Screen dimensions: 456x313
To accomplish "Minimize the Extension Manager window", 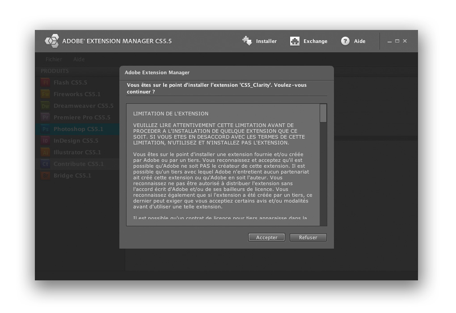I will click(390, 41).
